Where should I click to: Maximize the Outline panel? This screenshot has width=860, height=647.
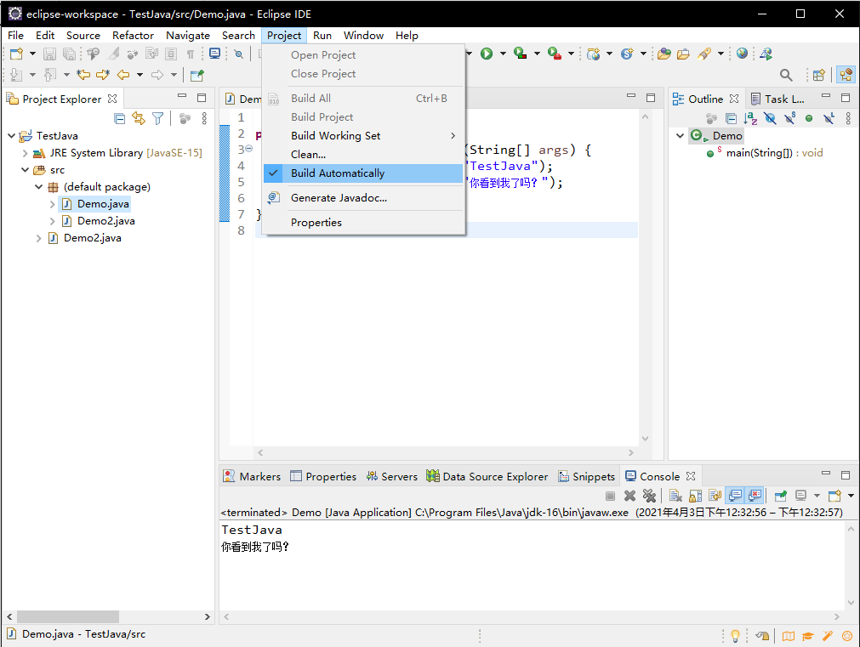click(846, 98)
